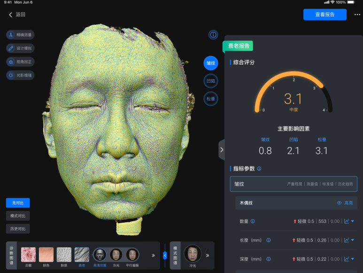Turn on 光影增强 light enhancement
Screen dimensions: 363x273
tap(20, 75)
